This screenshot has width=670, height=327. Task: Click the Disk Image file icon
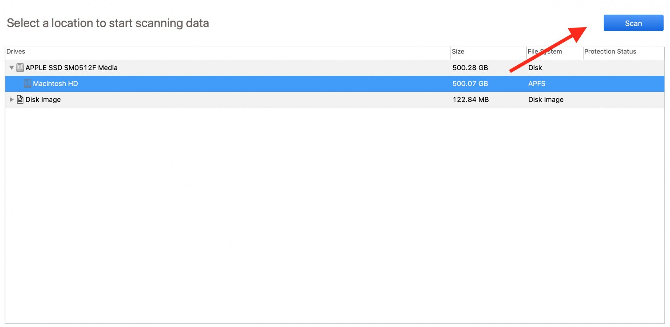[20, 99]
